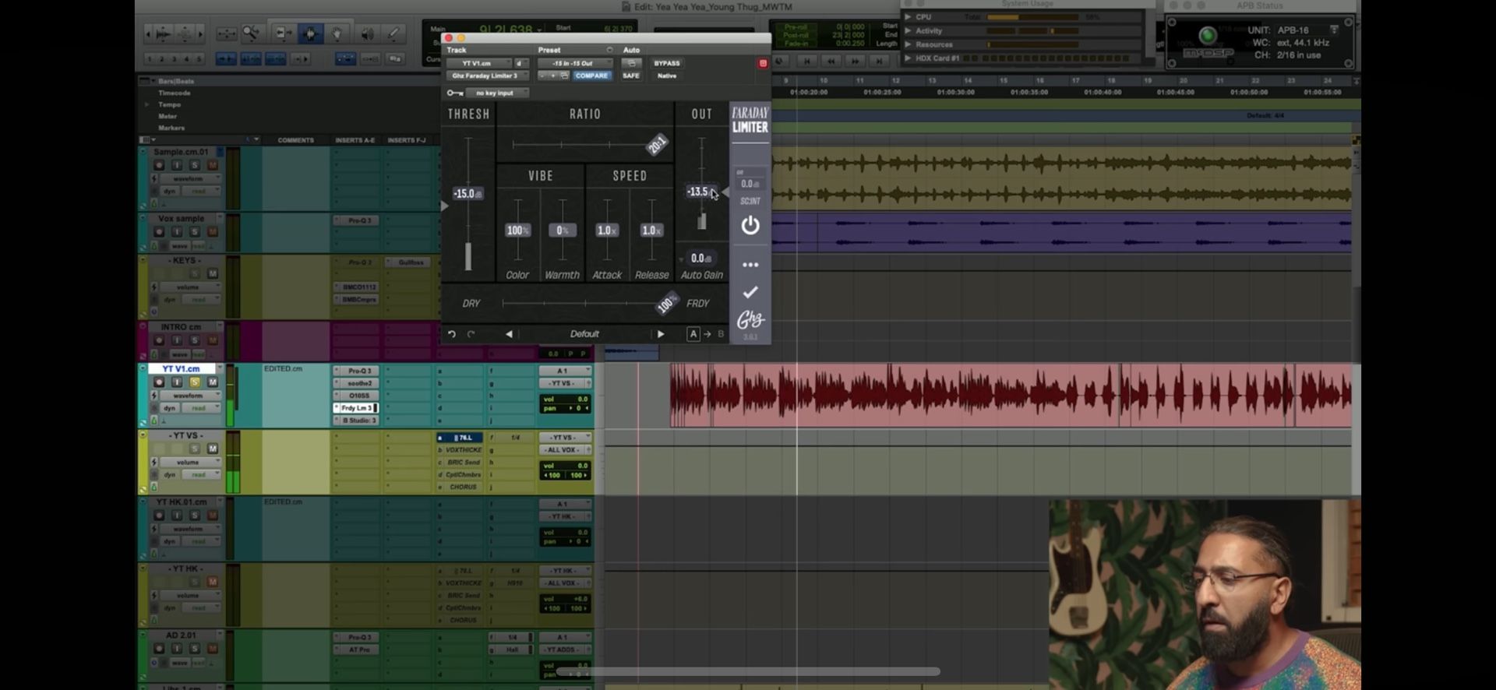Click the red audio clip on YT V1.cm

click(1011, 396)
